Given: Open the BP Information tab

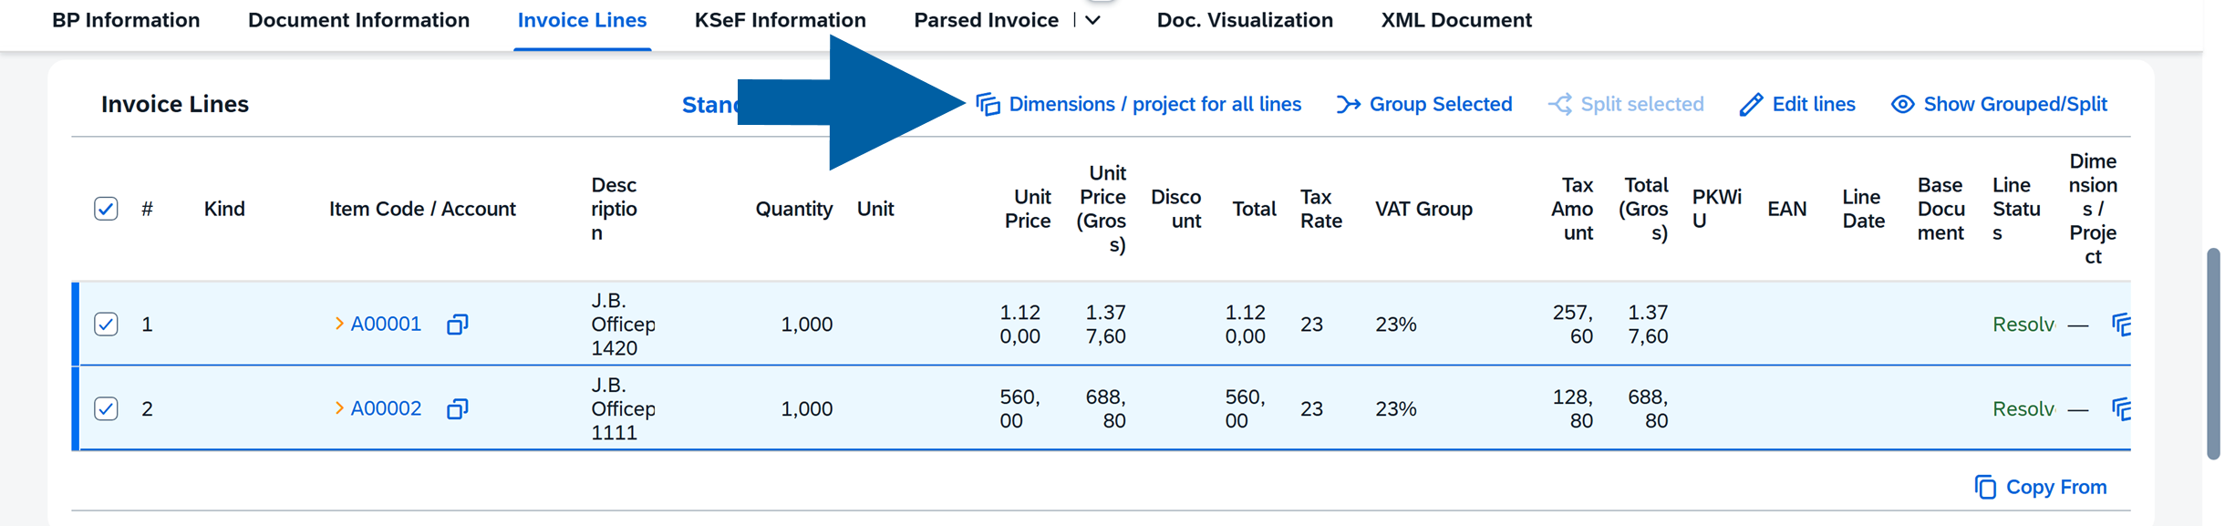Looking at the screenshot, I should pyautogui.click(x=126, y=20).
